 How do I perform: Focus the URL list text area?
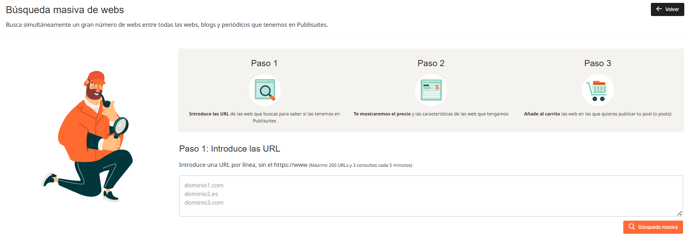431,196
